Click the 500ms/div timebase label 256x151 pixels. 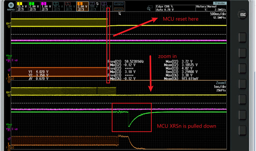point(218,14)
